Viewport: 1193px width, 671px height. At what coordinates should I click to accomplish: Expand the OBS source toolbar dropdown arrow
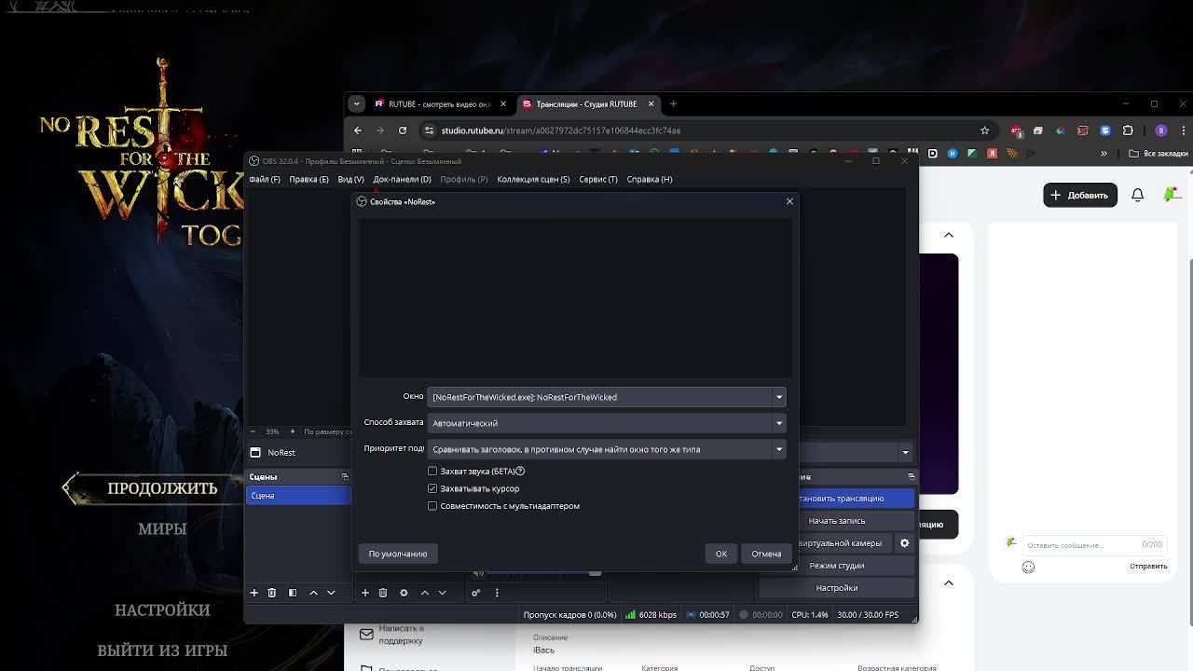[905, 453]
